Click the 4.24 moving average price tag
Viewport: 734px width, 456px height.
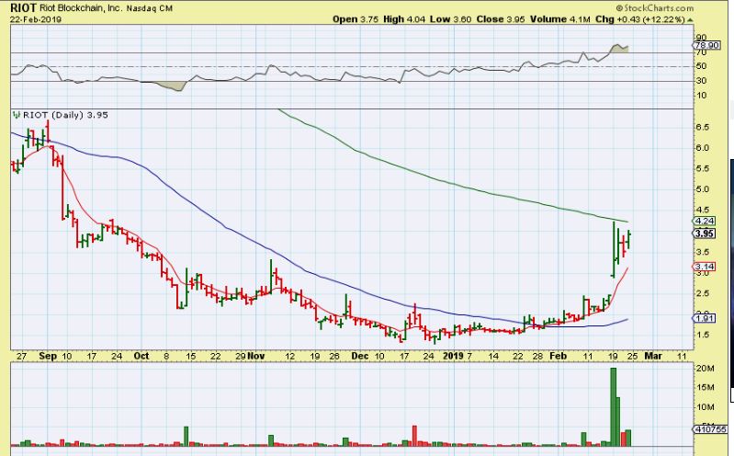click(x=705, y=221)
